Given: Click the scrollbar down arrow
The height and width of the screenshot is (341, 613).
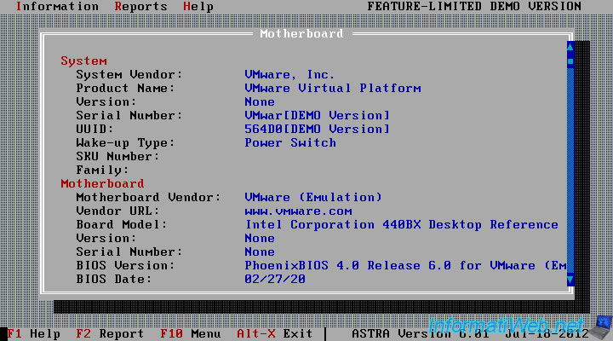Looking at the screenshot, I should click(x=570, y=280).
